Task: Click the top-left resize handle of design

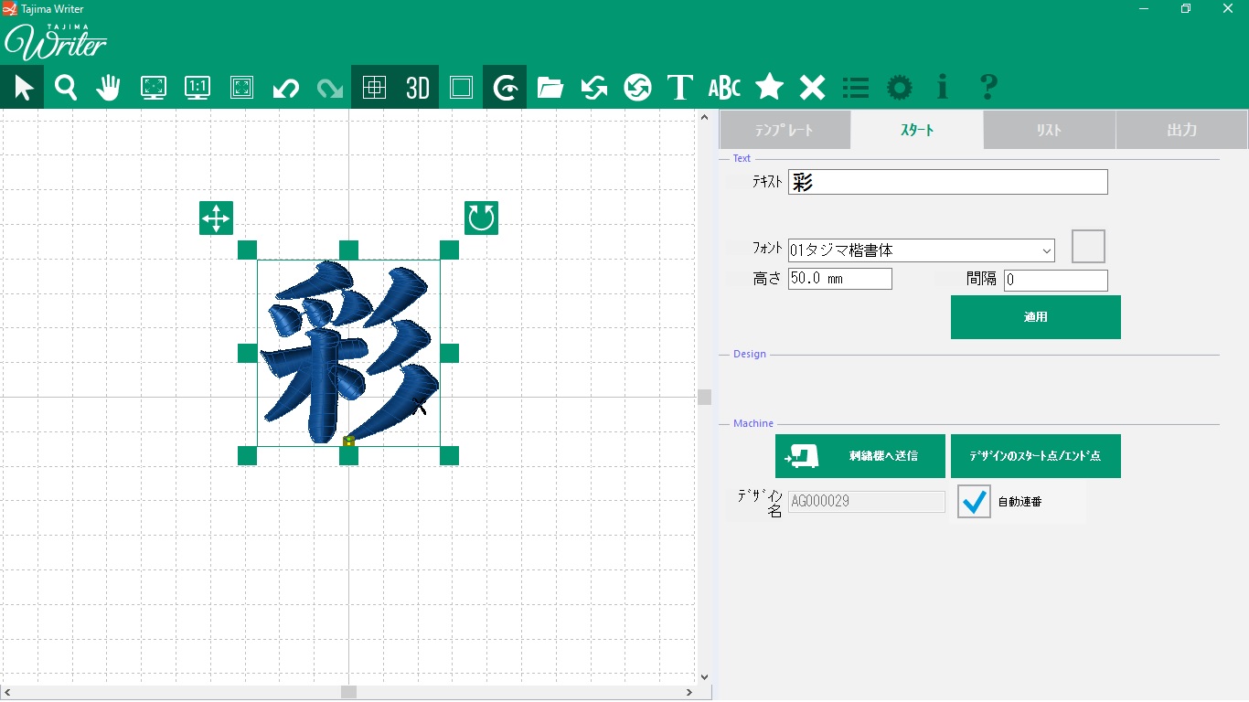Action: (x=247, y=250)
